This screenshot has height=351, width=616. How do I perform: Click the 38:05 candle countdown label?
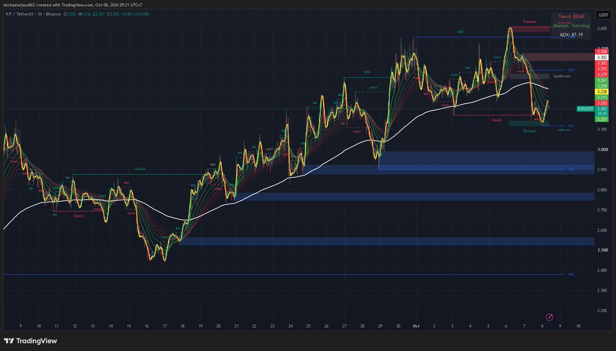[x=602, y=114]
